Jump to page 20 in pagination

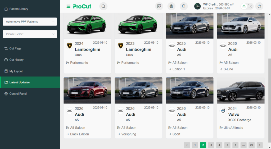tap(252, 145)
